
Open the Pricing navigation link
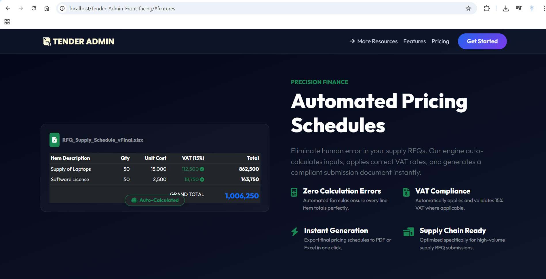click(440, 41)
